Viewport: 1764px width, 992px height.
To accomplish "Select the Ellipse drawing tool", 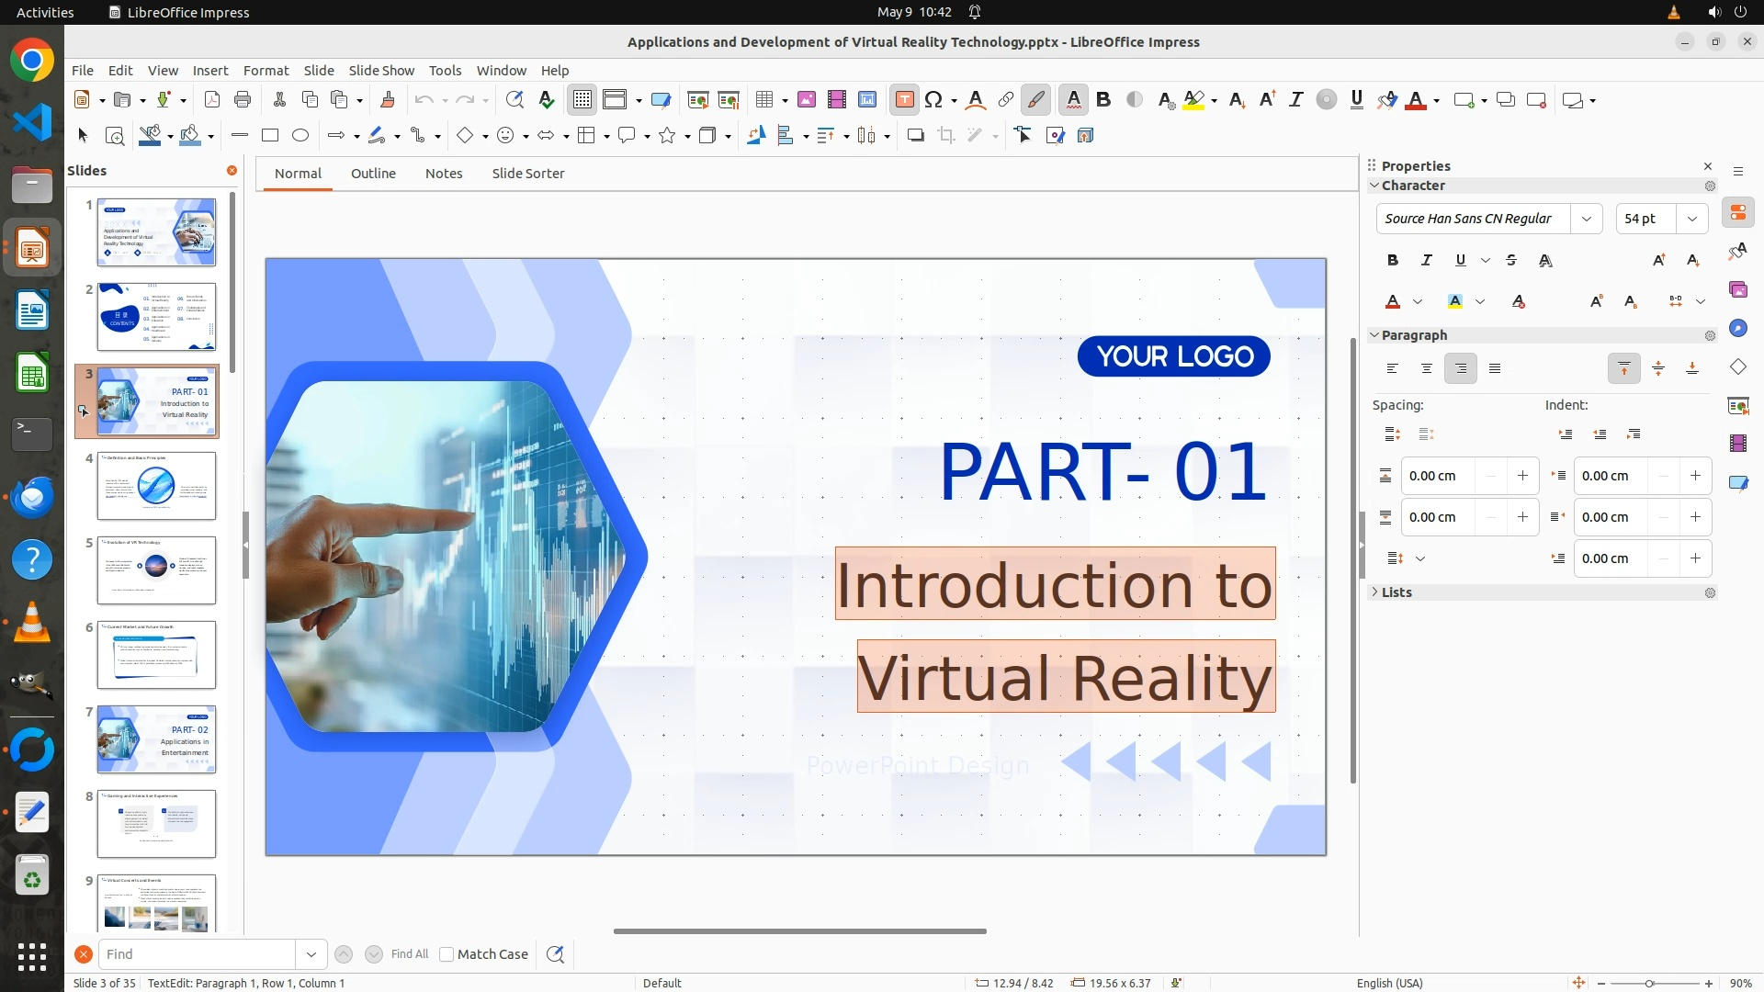I will coord(300,136).
